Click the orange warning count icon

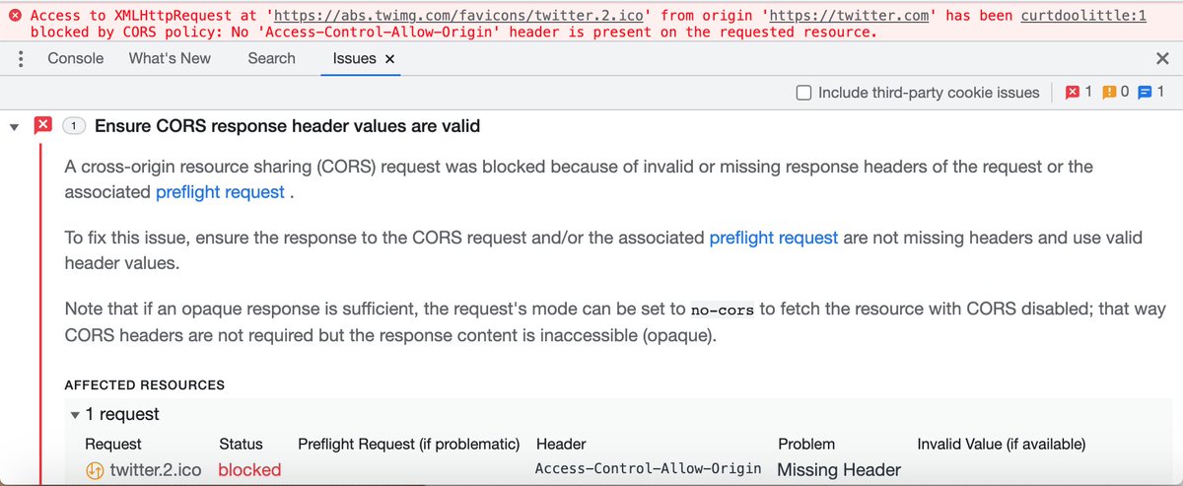(x=1109, y=93)
